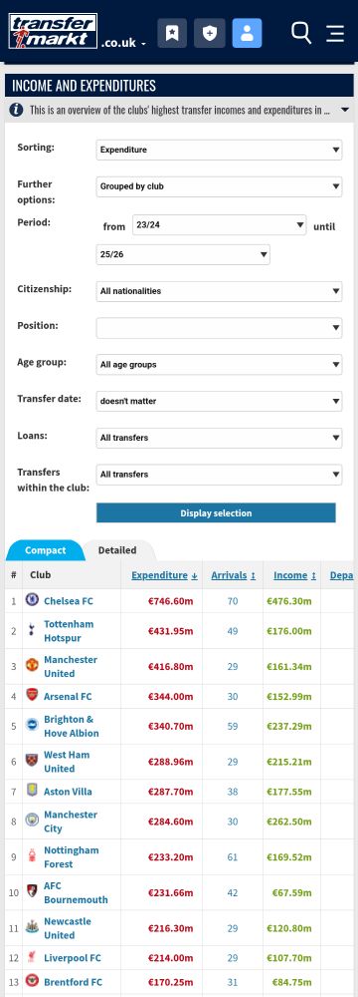Open the .co.uk domain selector
This screenshot has width=358, height=997.
(123, 43)
